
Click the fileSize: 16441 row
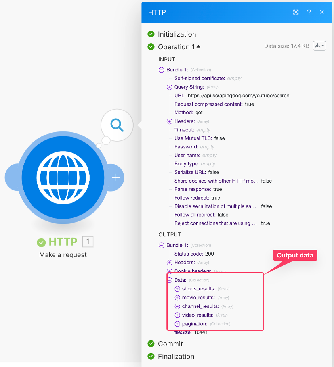coord(191,332)
